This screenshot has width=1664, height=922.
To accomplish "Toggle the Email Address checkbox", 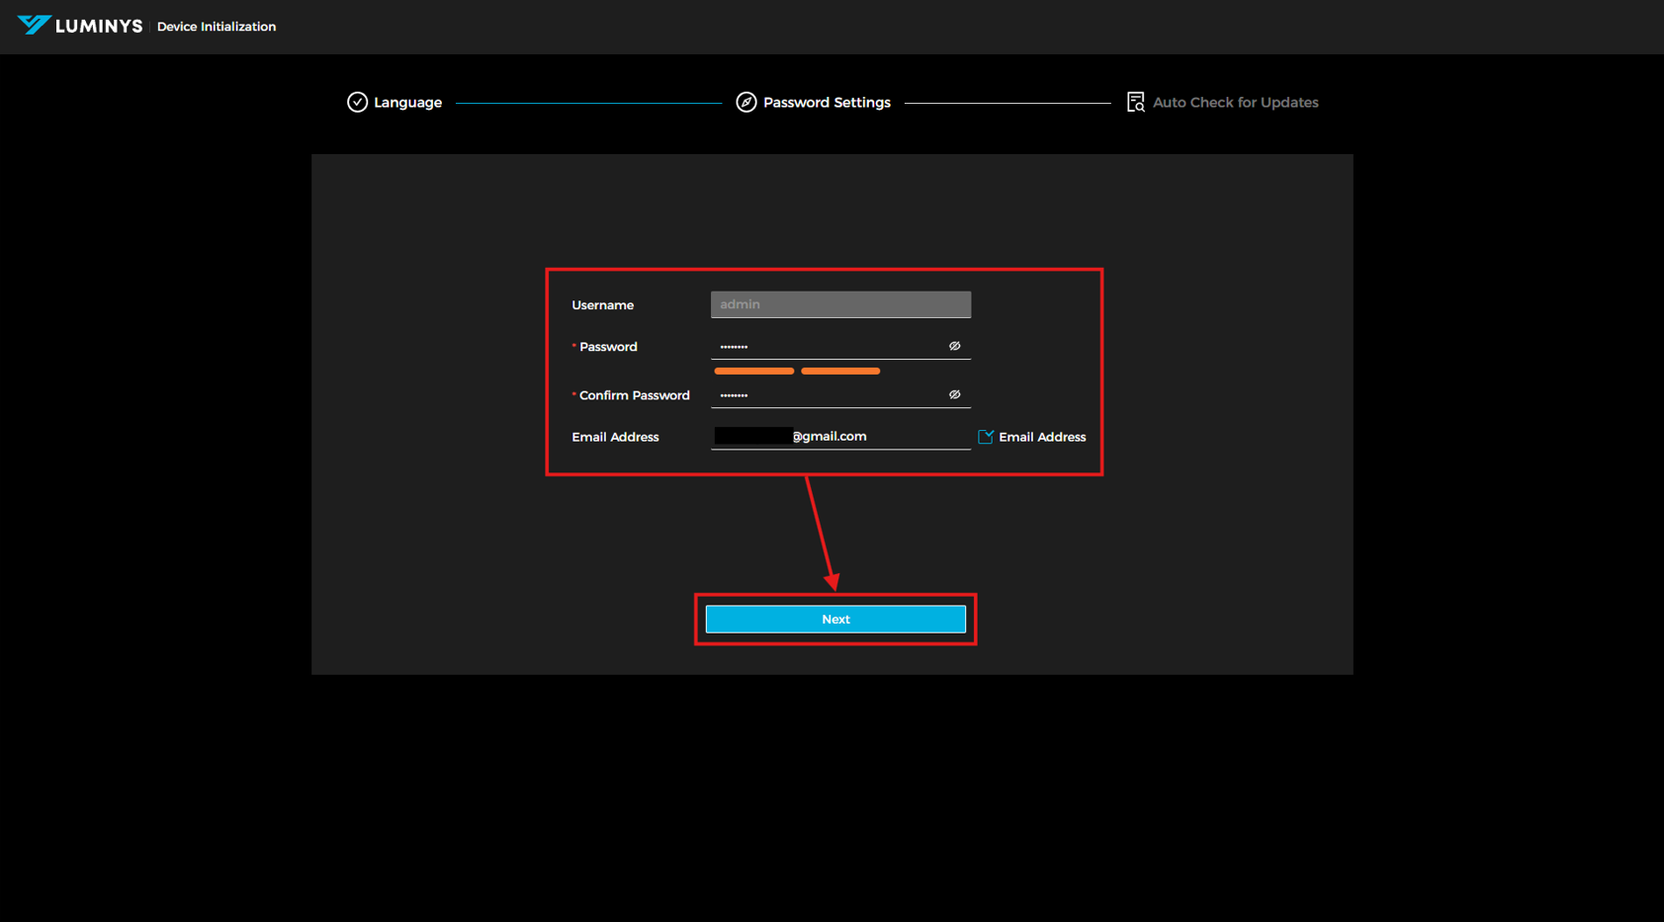I will point(986,437).
